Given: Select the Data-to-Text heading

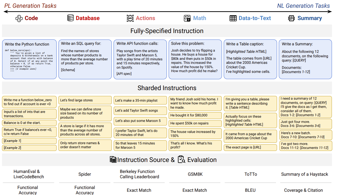Looking at the screenshot, I should (255, 18).
